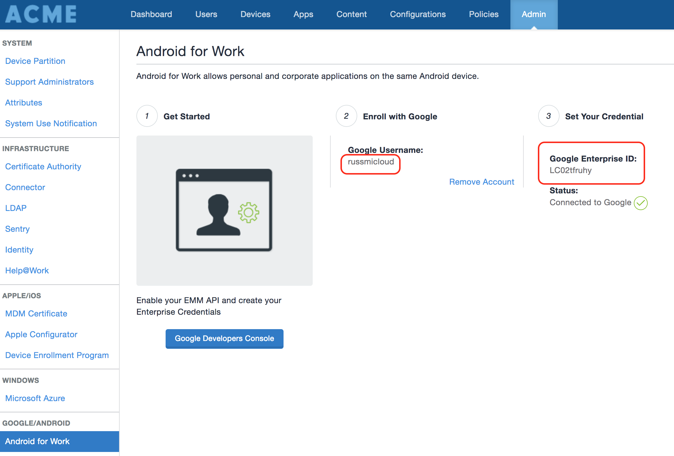674x456 pixels.
Task: Click the green Connected to Google checkmark
Action: (x=641, y=203)
